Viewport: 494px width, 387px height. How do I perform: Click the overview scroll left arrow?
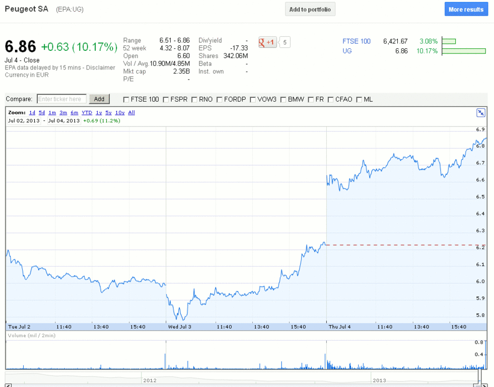point(9,385)
